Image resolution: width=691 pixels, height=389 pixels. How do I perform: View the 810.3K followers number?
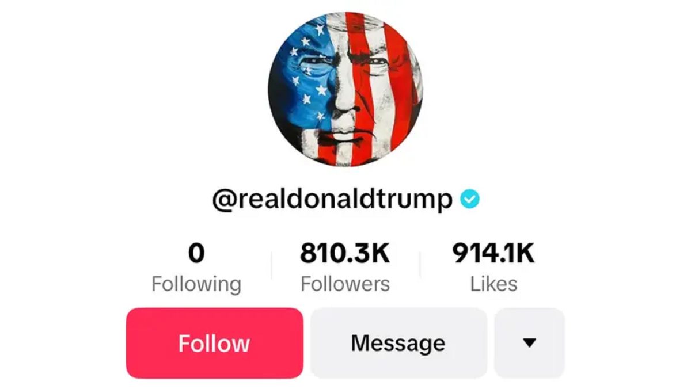[345, 253]
